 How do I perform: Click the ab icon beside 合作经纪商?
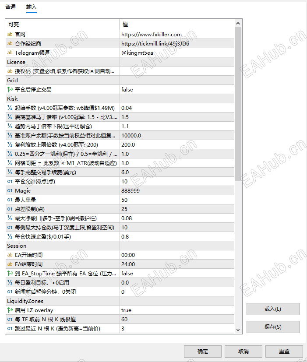click(10, 44)
